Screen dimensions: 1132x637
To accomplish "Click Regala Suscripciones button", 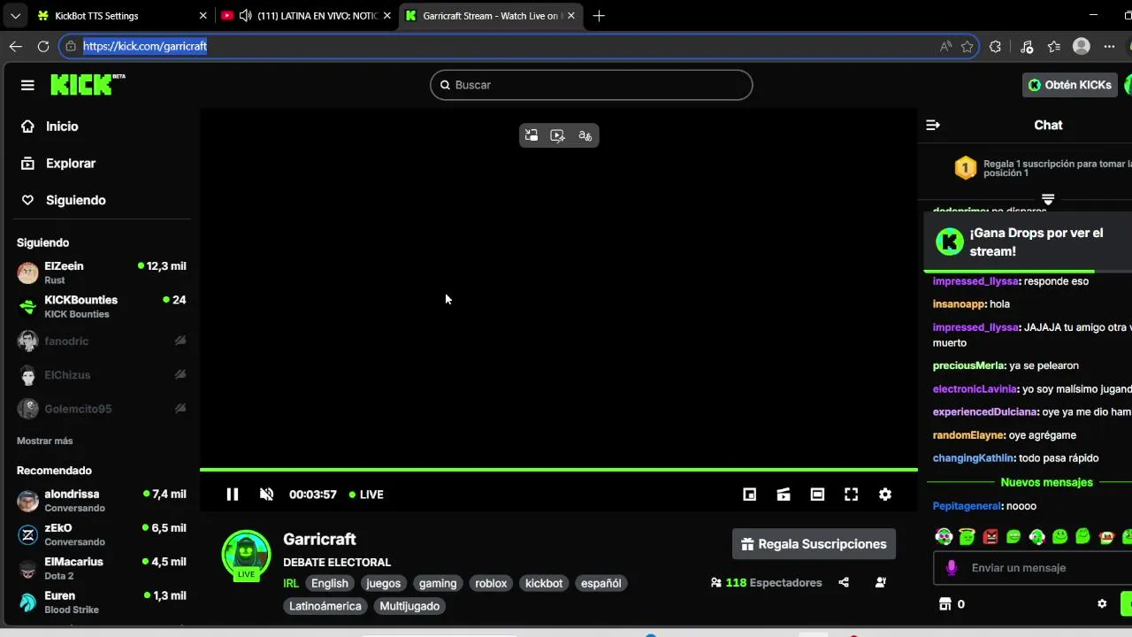I will pyautogui.click(x=814, y=544).
